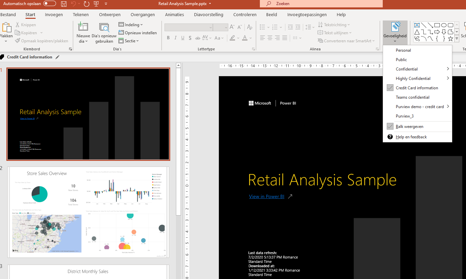Click the View in Power BI link
466x279 pixels.
coord(267,196)
